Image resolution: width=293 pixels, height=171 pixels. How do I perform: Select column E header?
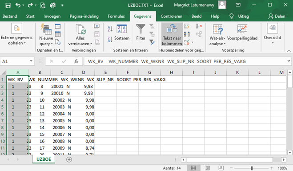click(105, 72)
